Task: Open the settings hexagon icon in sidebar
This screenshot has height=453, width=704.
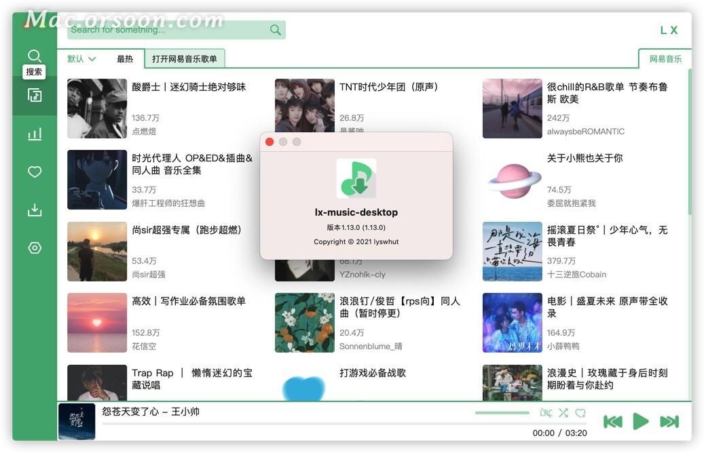Action: click(x=35, y=248)
